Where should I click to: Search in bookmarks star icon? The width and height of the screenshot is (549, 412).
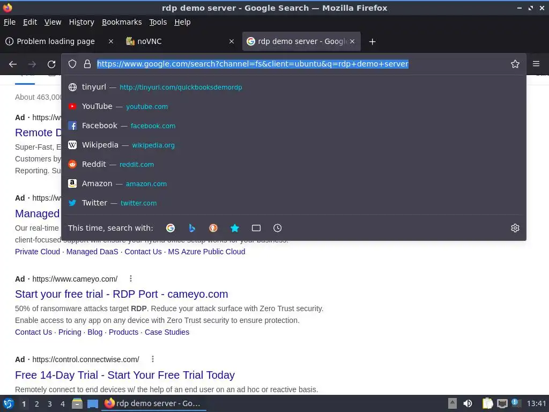click(x=235, y=228)
